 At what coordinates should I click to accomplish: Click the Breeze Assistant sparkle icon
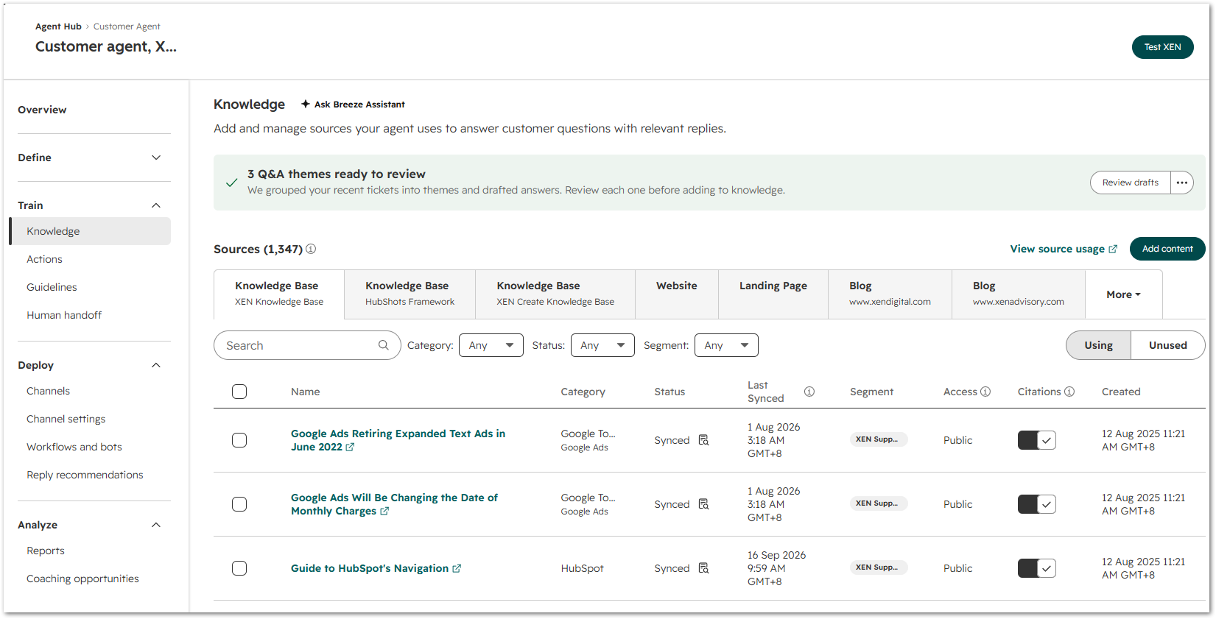pyautogui.click(x=305, y=104)
